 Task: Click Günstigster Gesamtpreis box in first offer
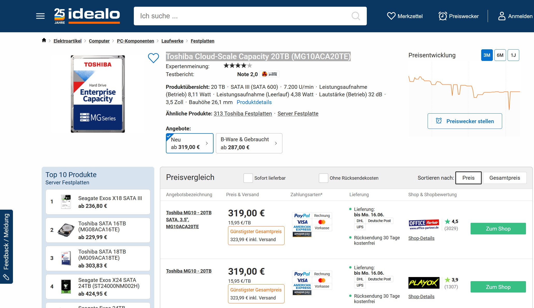pos(256,236)
